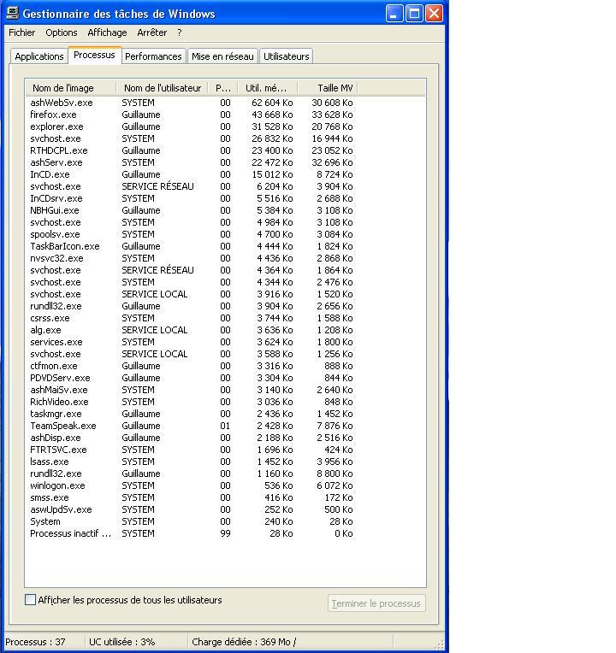Select the ashServ.exe process
Screen dimensions: 616x653
coord(192,162)
